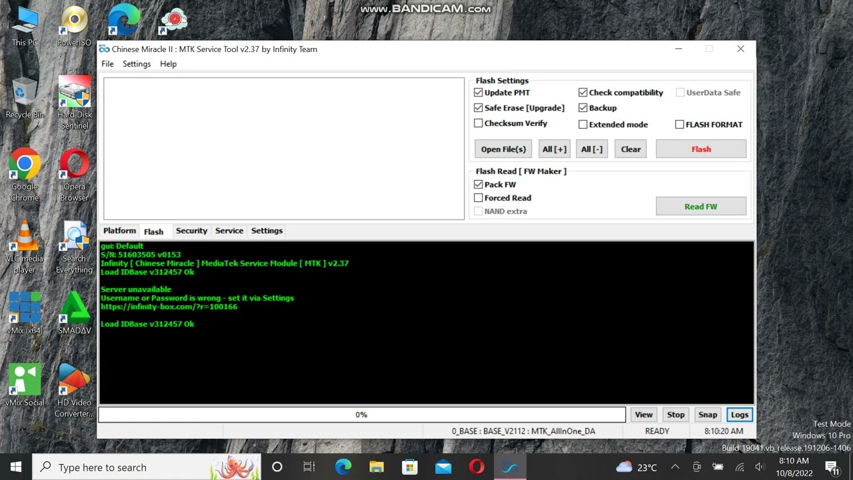Enable Checksum Verify checkbox
Screen dimensions: 853x480
[x=478, y=123]
